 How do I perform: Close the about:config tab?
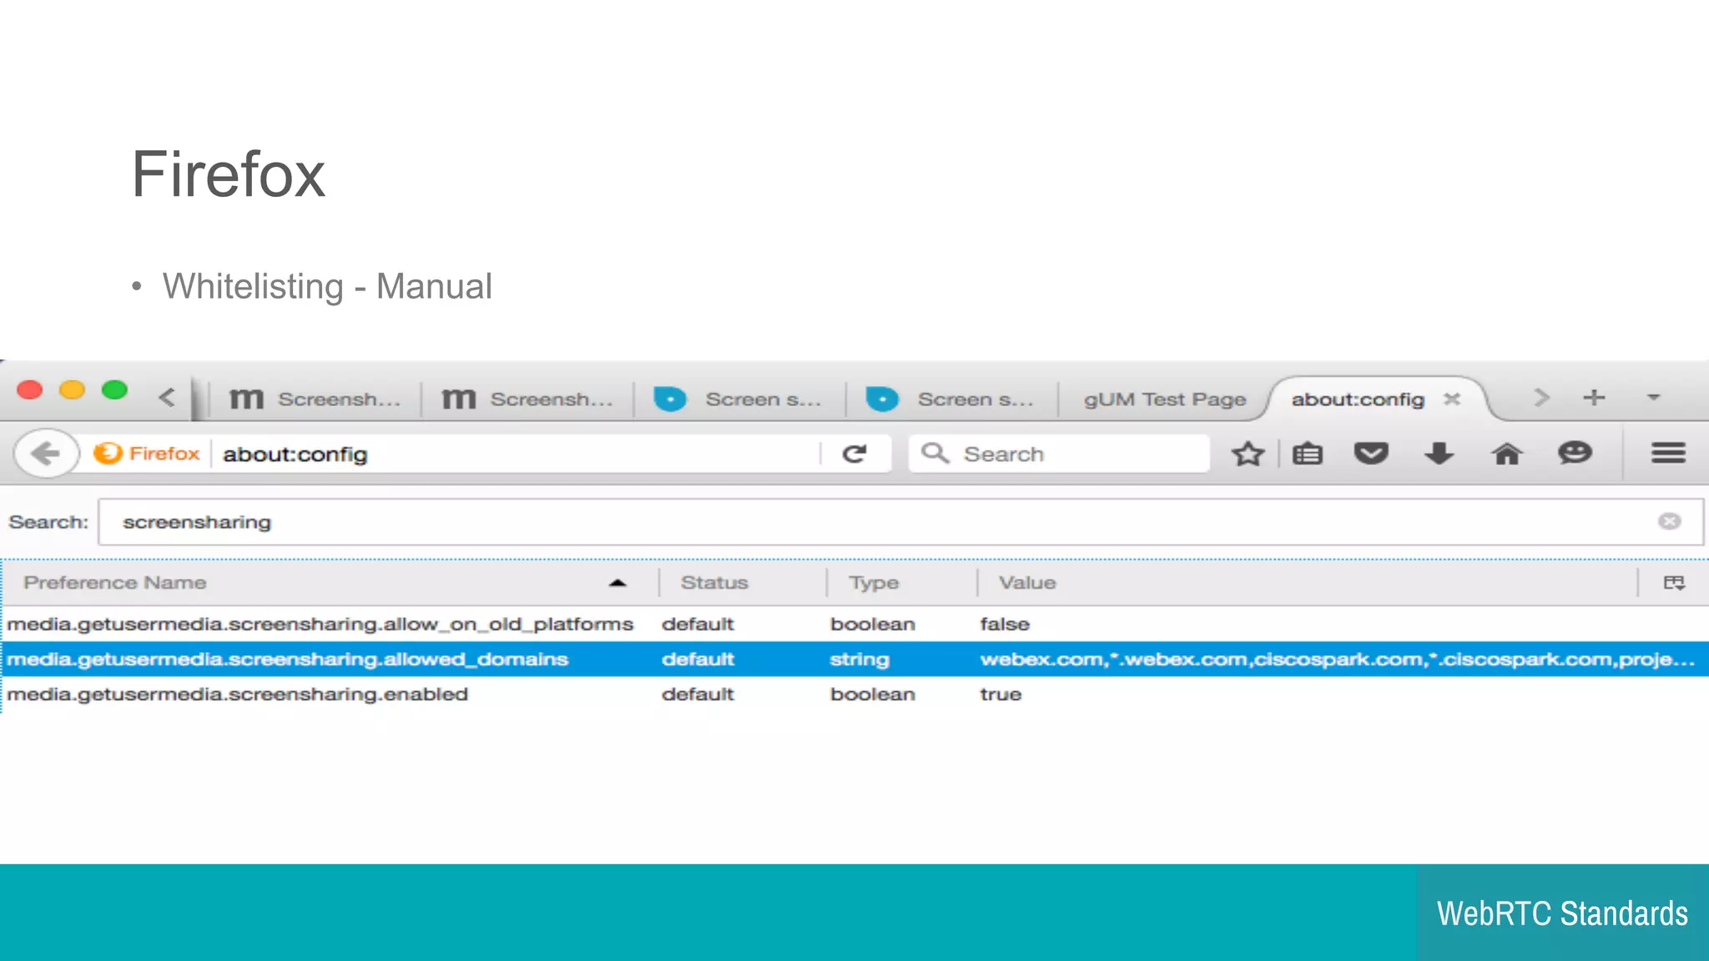[x=1452, y=399]
